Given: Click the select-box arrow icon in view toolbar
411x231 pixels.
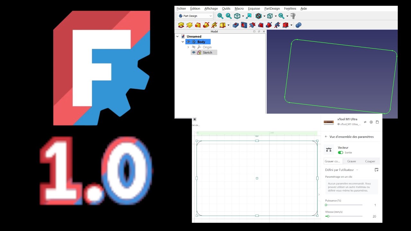Looking at the screenshot, I should tap(249, 16).
